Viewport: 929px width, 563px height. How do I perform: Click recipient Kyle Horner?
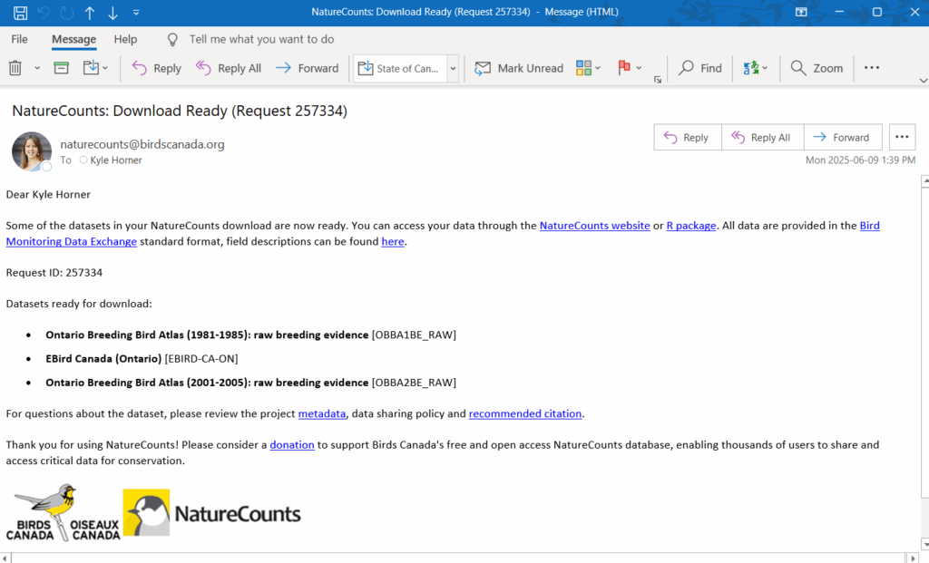click(115, 160)
